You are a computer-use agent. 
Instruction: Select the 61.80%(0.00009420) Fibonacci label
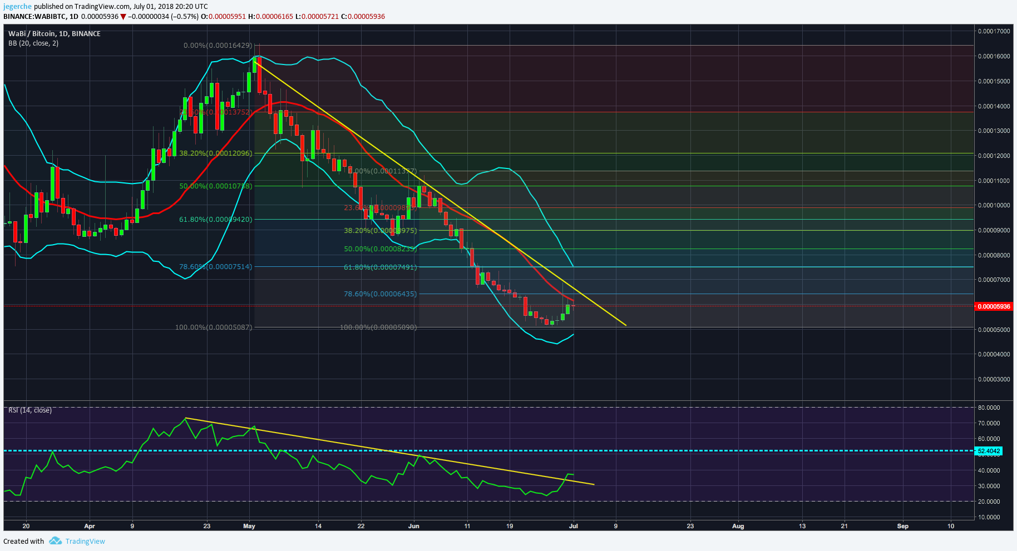[216, 220]
